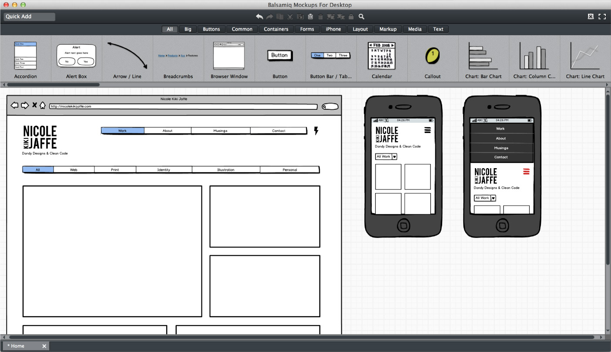Click the Quick Add search field
The height and width of the screenshot is (352, 611).
click(x=30, y=17)
